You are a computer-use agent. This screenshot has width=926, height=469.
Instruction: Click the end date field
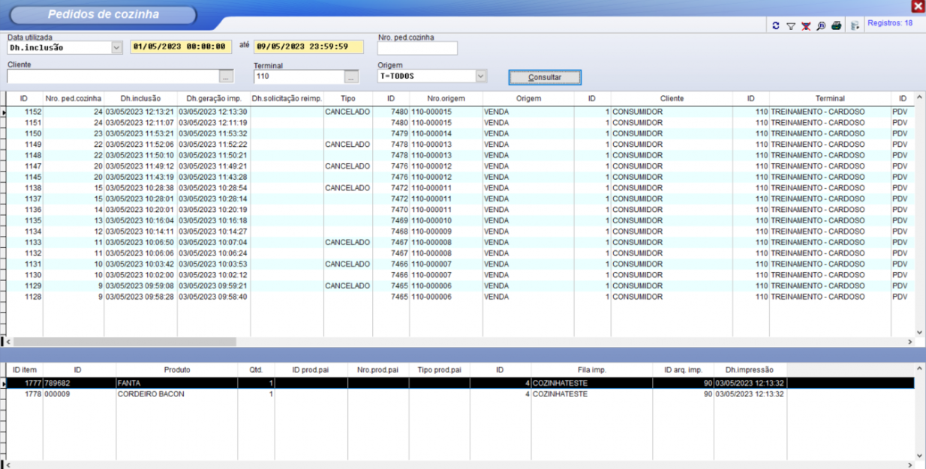point(308,46)
